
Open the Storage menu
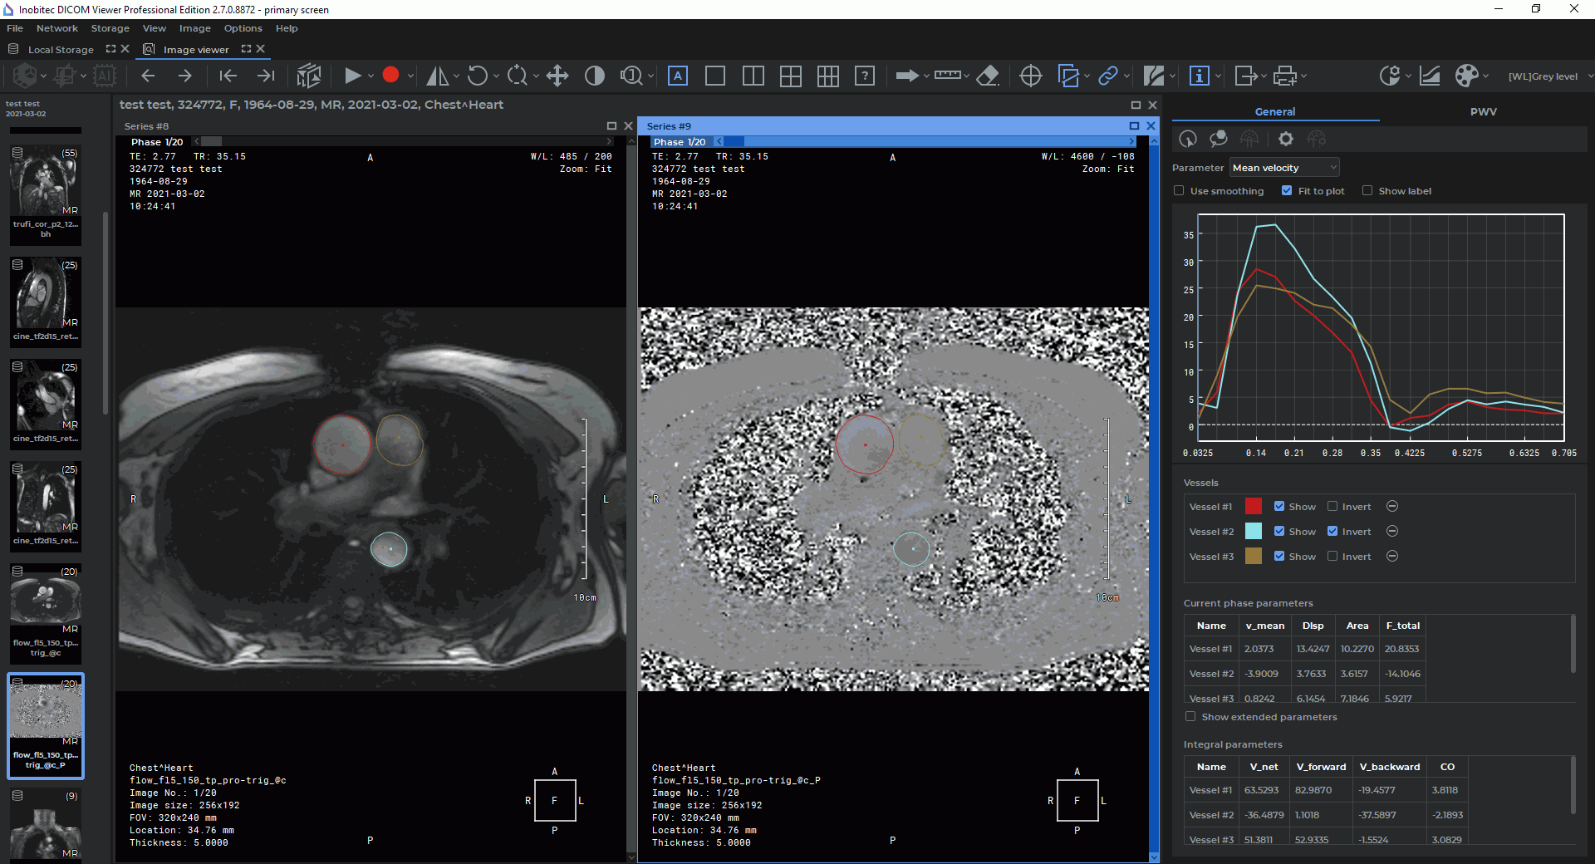point(110,28)
